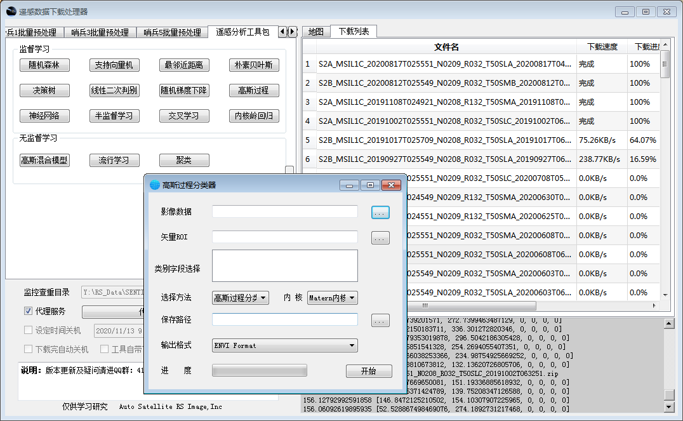Click the 进度 progress bar

pos(260,370)
